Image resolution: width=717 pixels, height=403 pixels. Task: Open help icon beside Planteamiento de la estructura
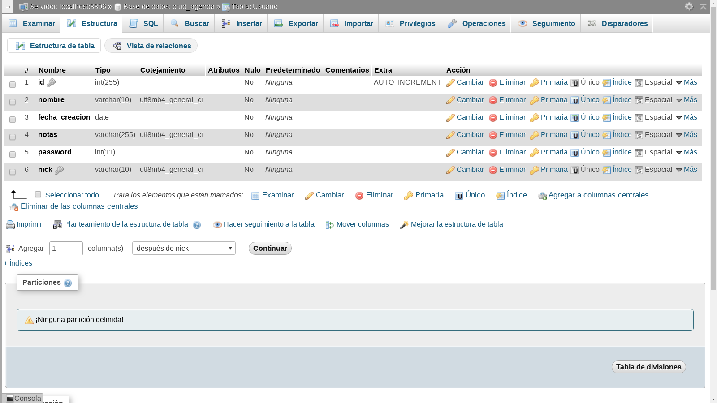[197, 225]
